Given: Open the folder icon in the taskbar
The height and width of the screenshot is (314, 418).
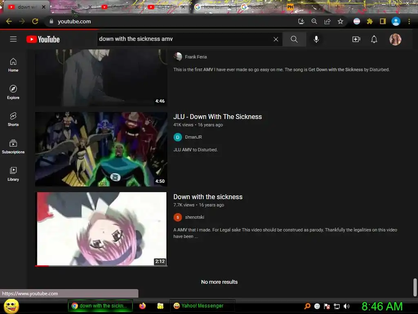Looking at the screenshot, I should coord(160,306).
